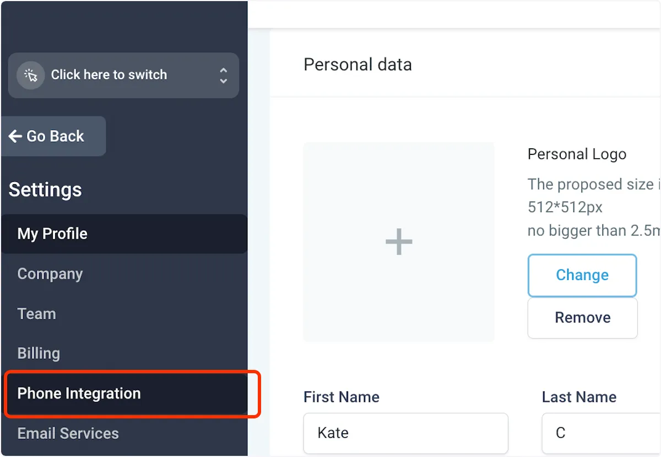Open Phone Integration settings
661x457 pixels.
(79, 394)
